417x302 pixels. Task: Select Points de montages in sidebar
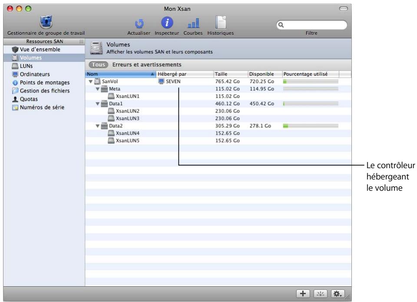coord(44,83)
